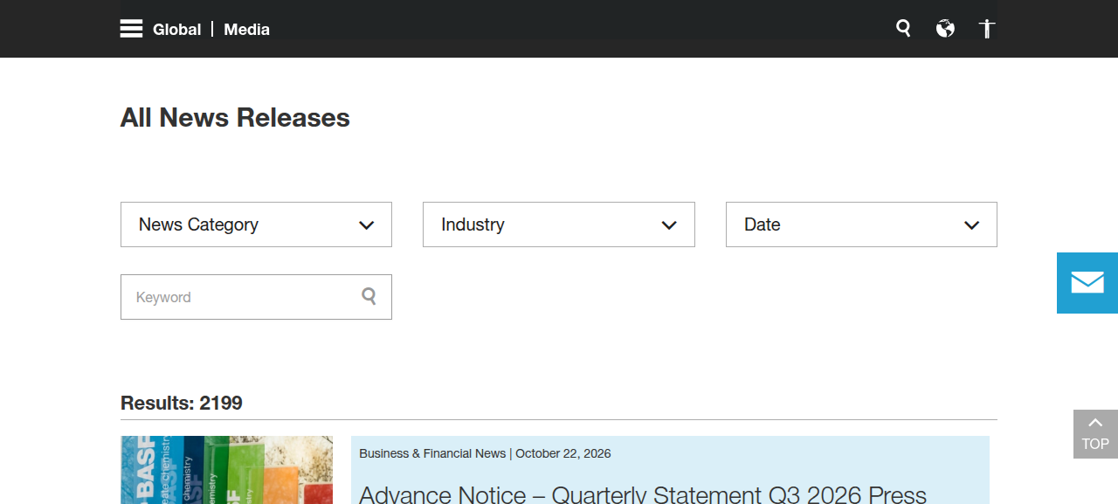1118x504 pixels.
Task: Click the October 22, 2026 date
Action: [x=563, y=453]
